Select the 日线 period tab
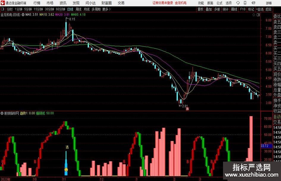281x181 pixels. [70, 9]
